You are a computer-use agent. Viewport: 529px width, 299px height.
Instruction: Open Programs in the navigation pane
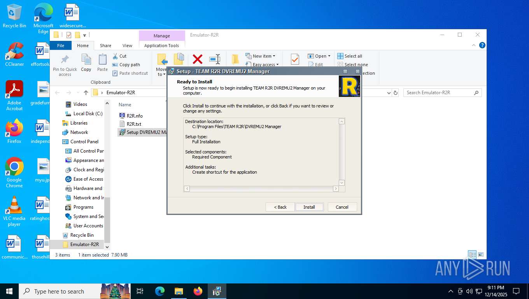tap(79, 207)
